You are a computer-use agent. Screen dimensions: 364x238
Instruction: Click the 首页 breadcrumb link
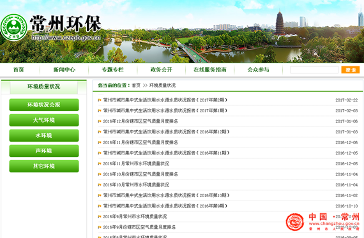click(x=136, y=86)
